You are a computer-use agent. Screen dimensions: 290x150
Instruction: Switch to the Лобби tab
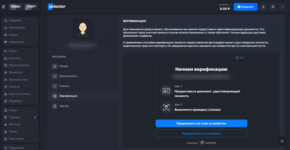[x=16, y=7]
